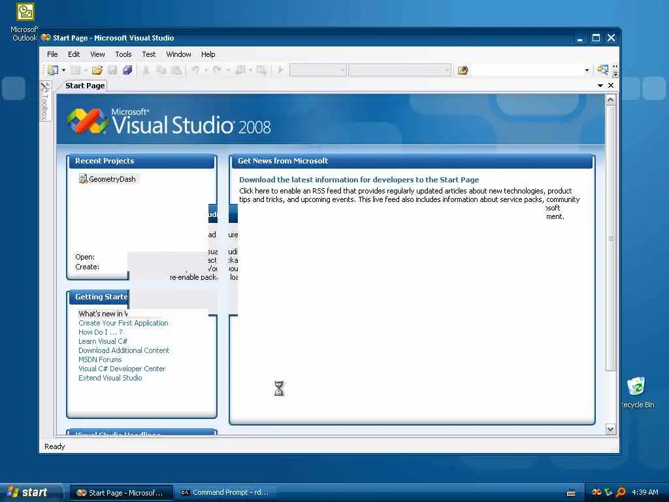Open the Find box dropdown arrow
The image size is (669, 502).
[587, 70]
